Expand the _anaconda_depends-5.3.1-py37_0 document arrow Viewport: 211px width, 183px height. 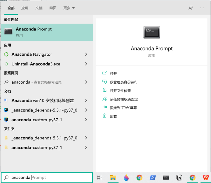(x=86, y=110)
